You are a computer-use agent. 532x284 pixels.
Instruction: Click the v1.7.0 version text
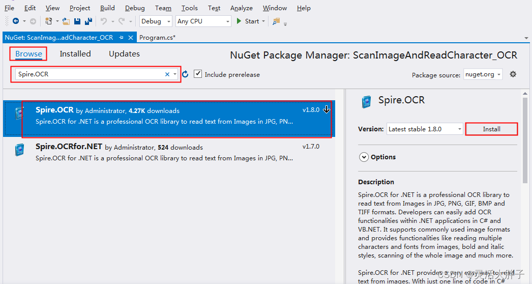click(x=311, y=147)
